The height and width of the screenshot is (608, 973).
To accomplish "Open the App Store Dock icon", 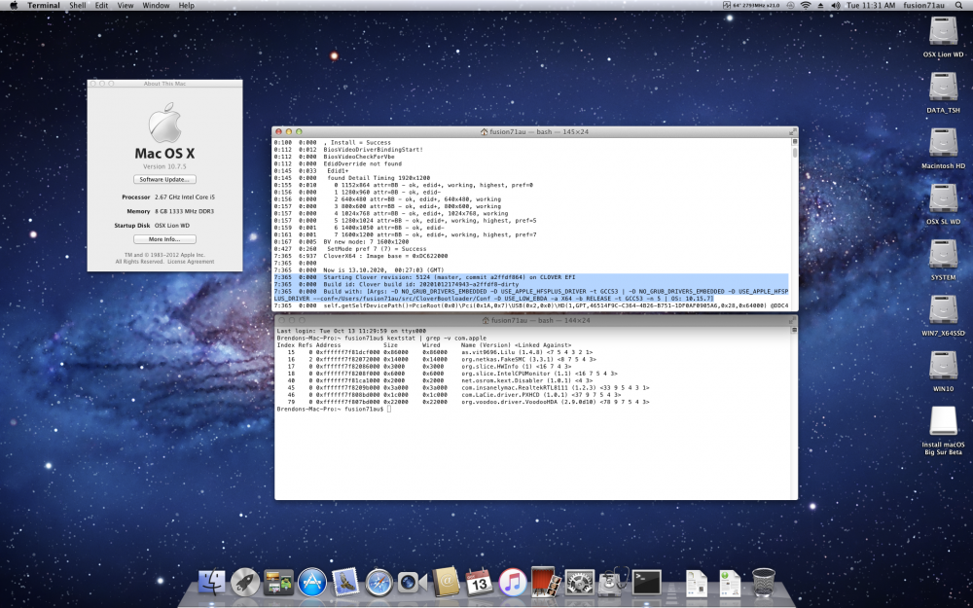I will 312,582.
